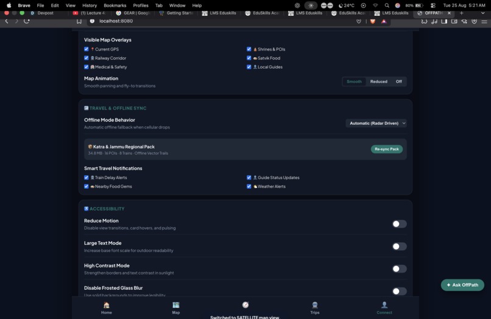This screenshot has width=491, height=319.
Task: Click the browser back arrow
Action: pos(7,21)
